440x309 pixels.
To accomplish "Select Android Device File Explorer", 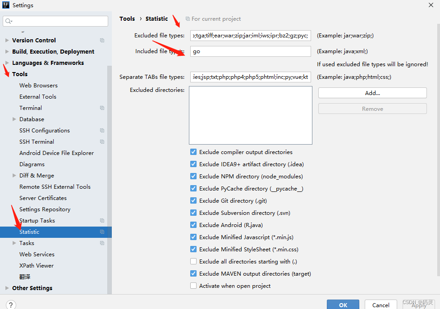I will [x=56, y=153].
